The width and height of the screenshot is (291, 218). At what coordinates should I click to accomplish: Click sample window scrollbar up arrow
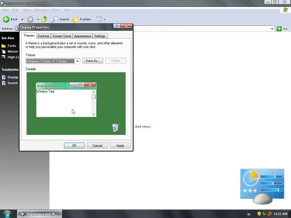(x=94, y=92)
